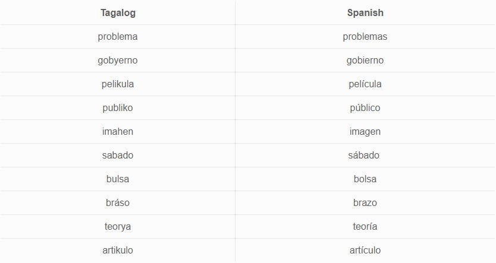The image size is (496, 263).
Task: Click the Tagalog word sabado
Action: tap(118, 156)
